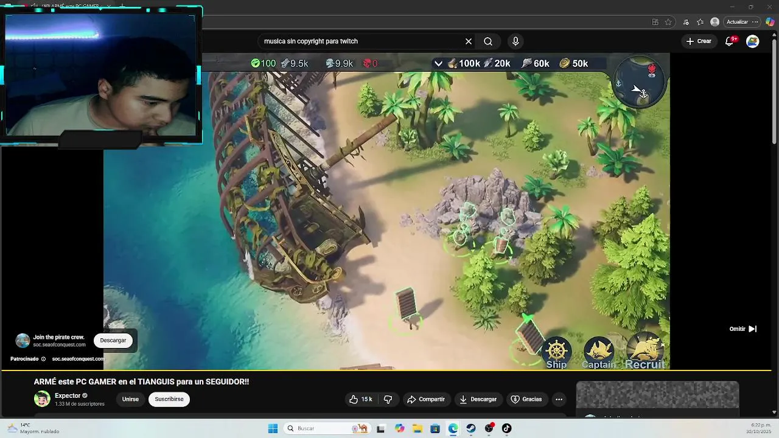Subscribe with the Suscribirse button
This screenshot has height=438, width=779.
point(169,399)
